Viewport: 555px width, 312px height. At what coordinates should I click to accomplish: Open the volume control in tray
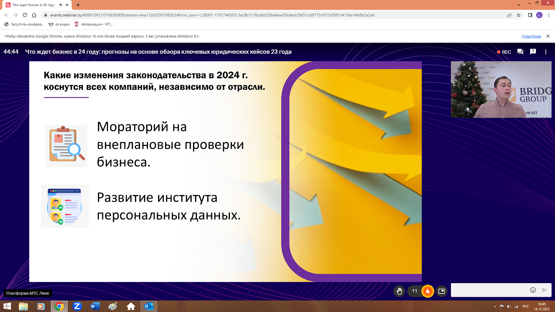[x=509, y=306]
